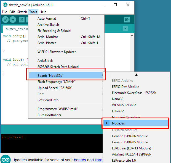Click the Arduino update notification icon
The width and height of the screenshot is (171, 163).
pyautogui.click(x=6, y=160)
